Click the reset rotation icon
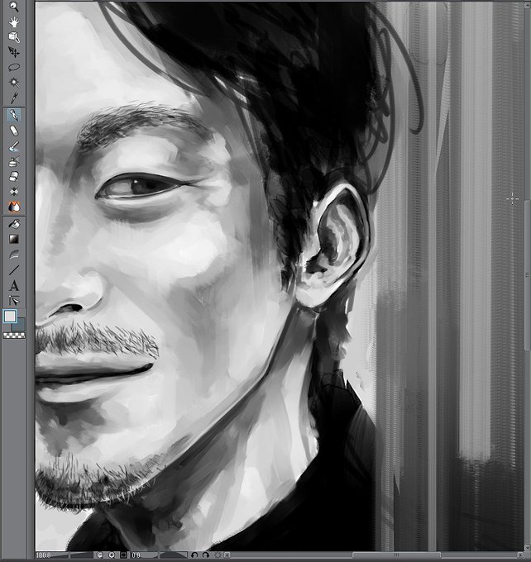This screenshot has height=562, width=531. [218, 555]
